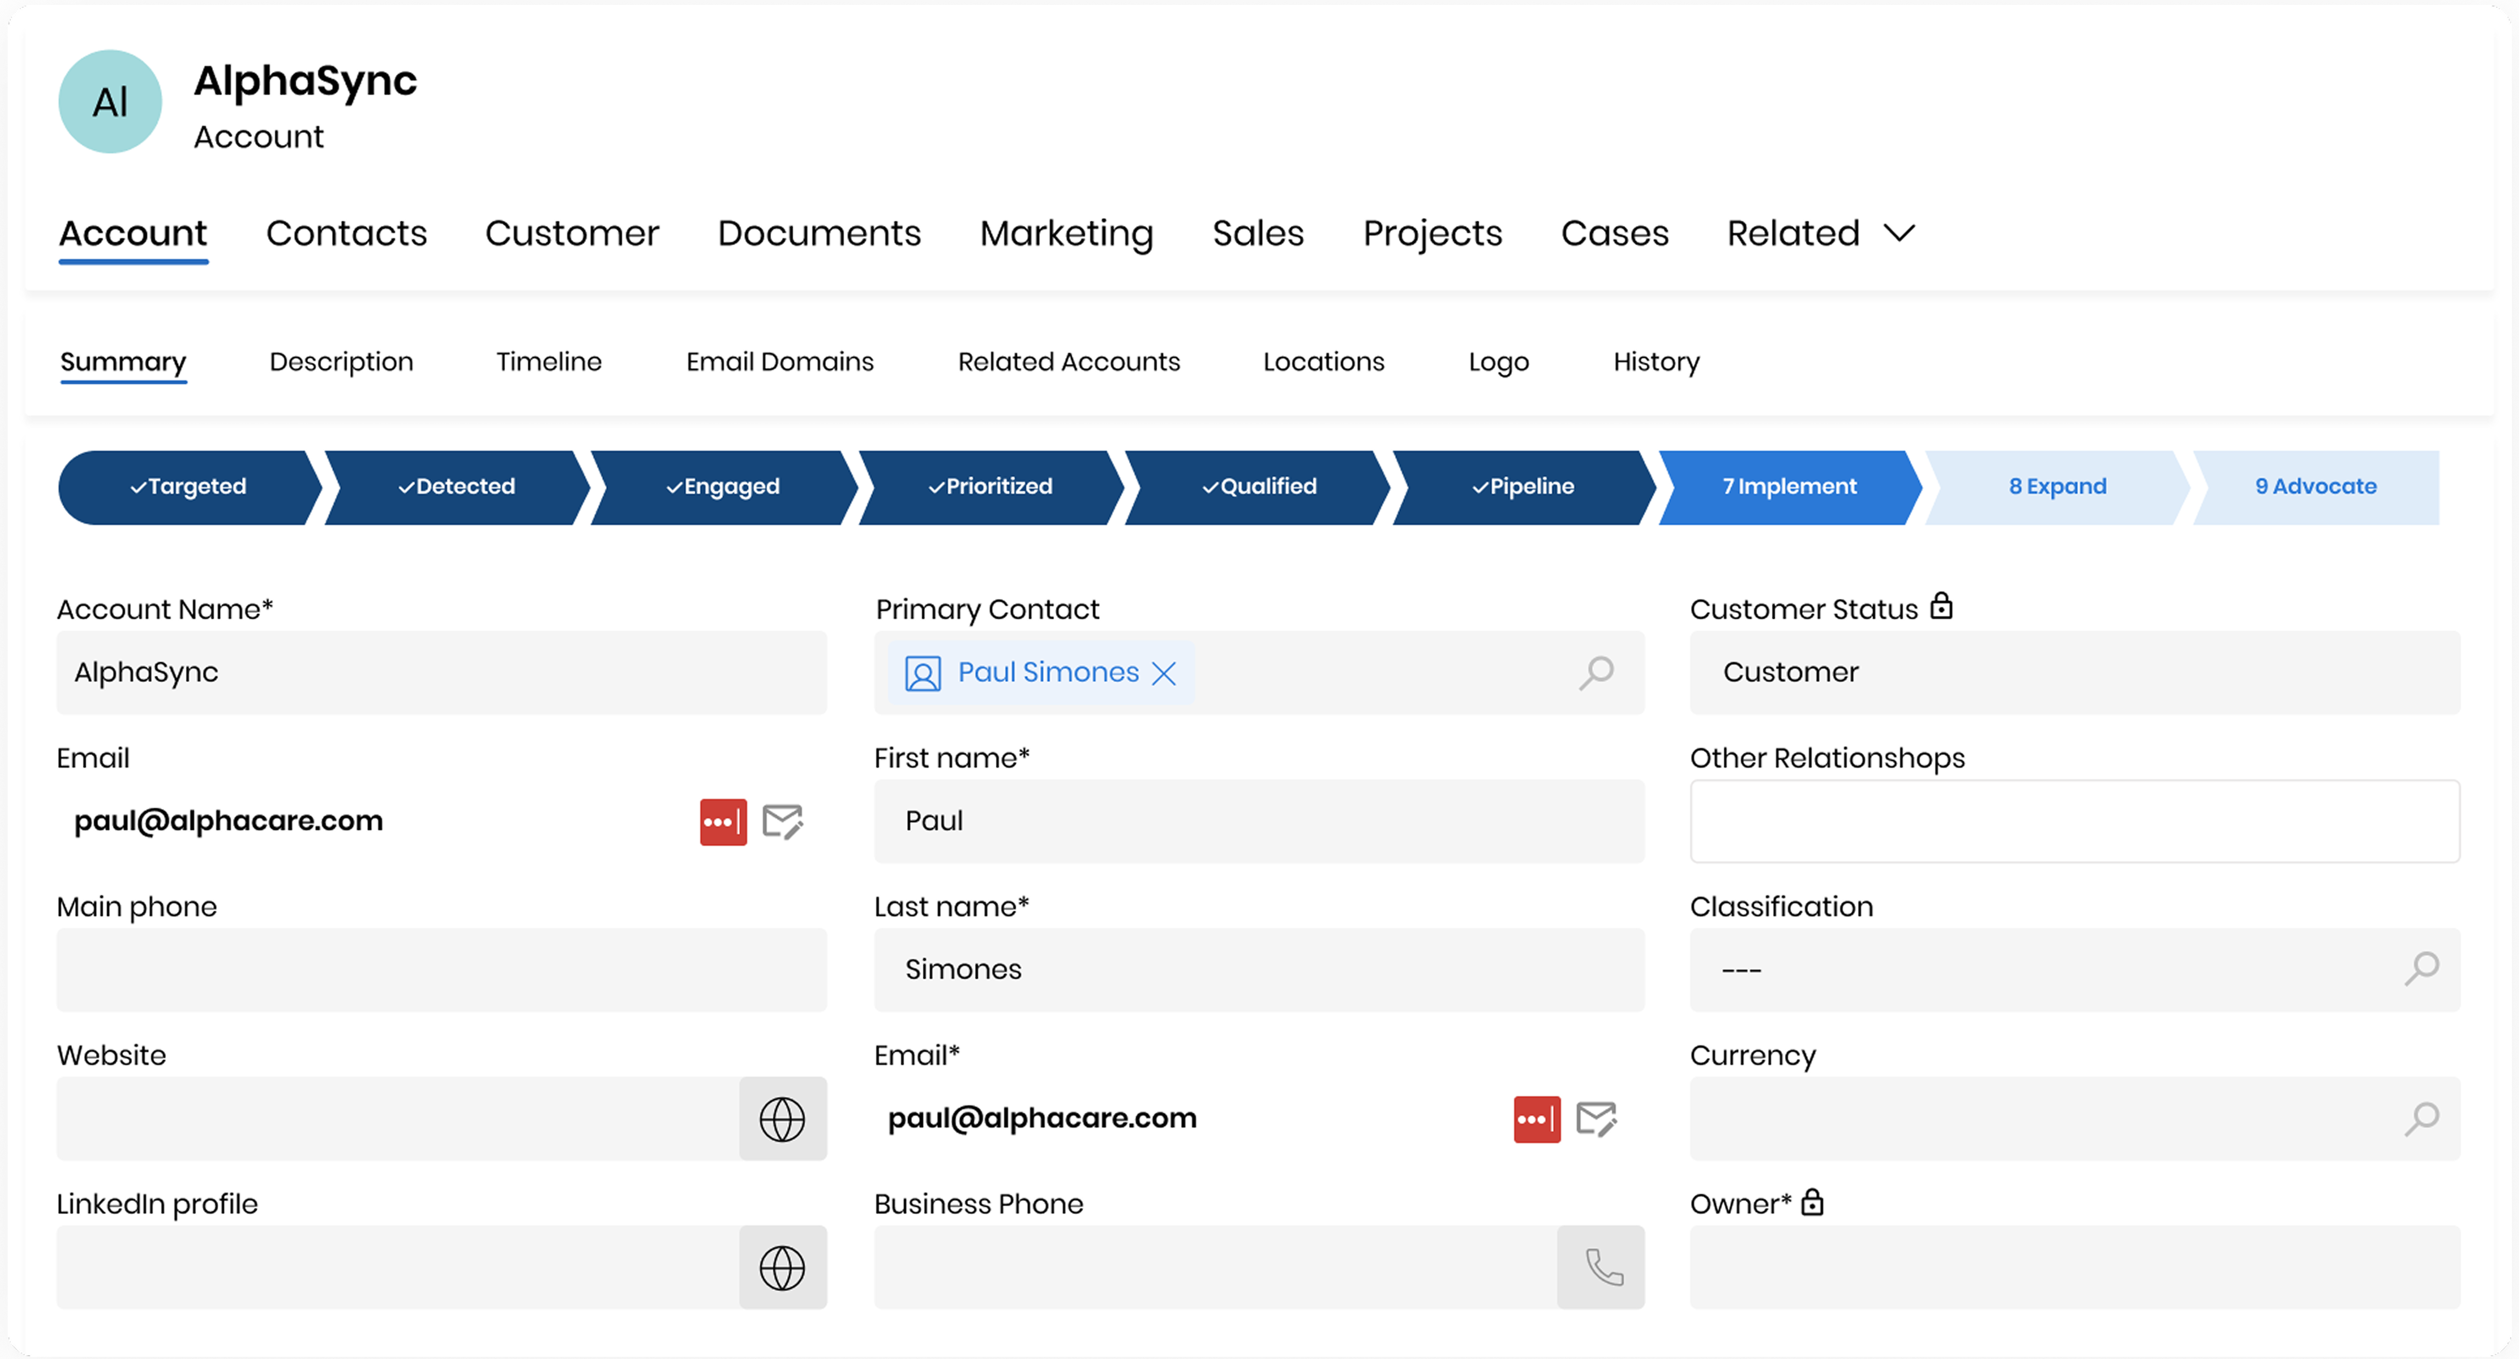Click the 7 Implement stage

click(x=1791, y=488)
